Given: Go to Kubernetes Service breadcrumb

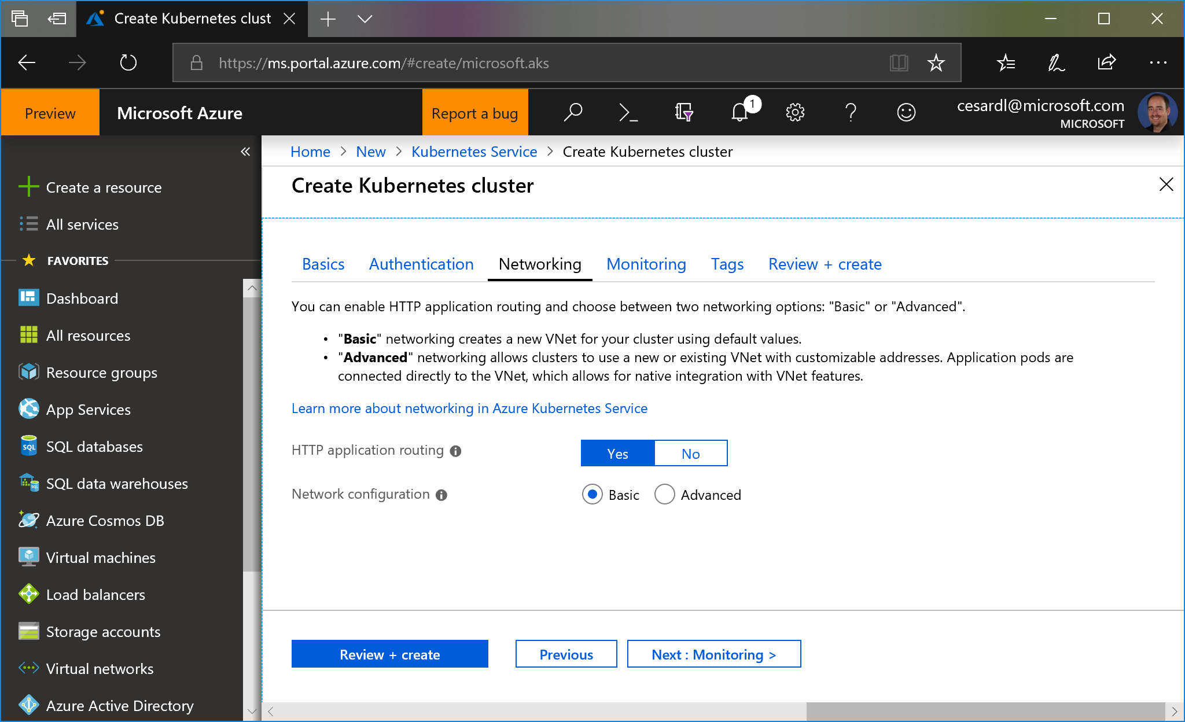Looking at the screenshot, I should pos(474,152).
